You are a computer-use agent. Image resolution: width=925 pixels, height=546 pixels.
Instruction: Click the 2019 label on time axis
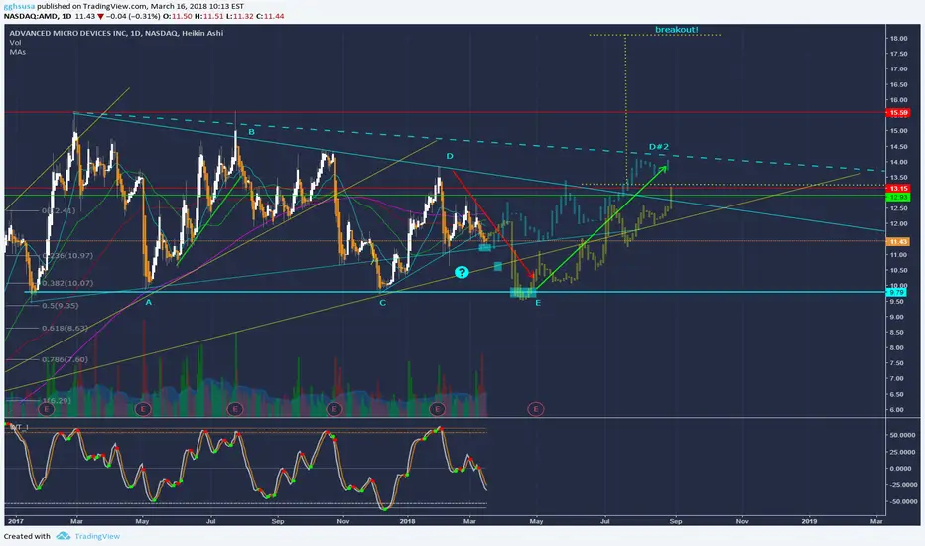click(x=810, y=521)
